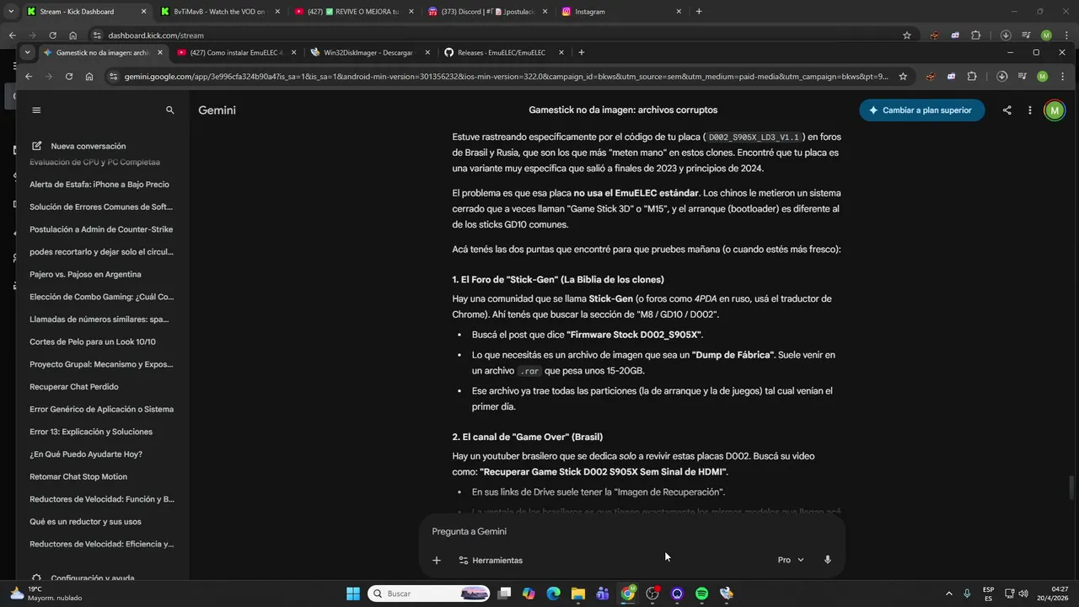
Task: Open the Windows Start menu
Action: [x=353, y=594]
